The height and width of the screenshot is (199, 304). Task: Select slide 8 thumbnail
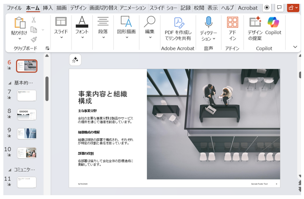click(27, 115)
